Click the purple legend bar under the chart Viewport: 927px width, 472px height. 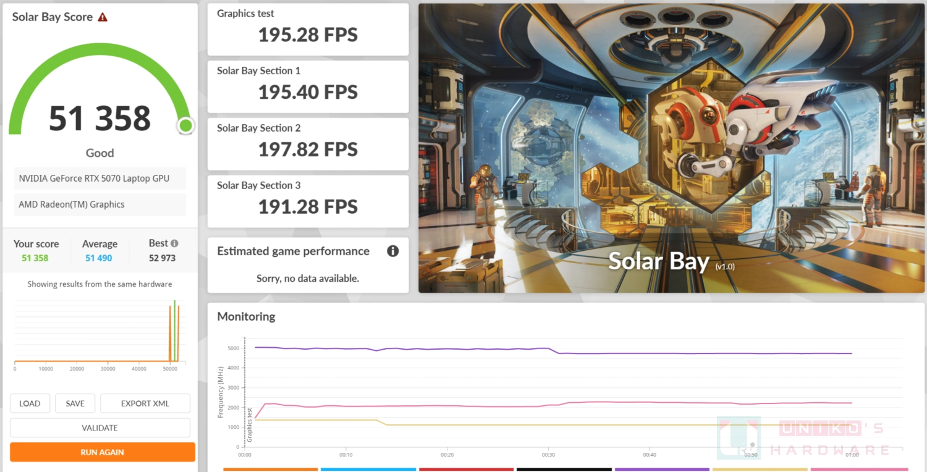click(662, 470)
